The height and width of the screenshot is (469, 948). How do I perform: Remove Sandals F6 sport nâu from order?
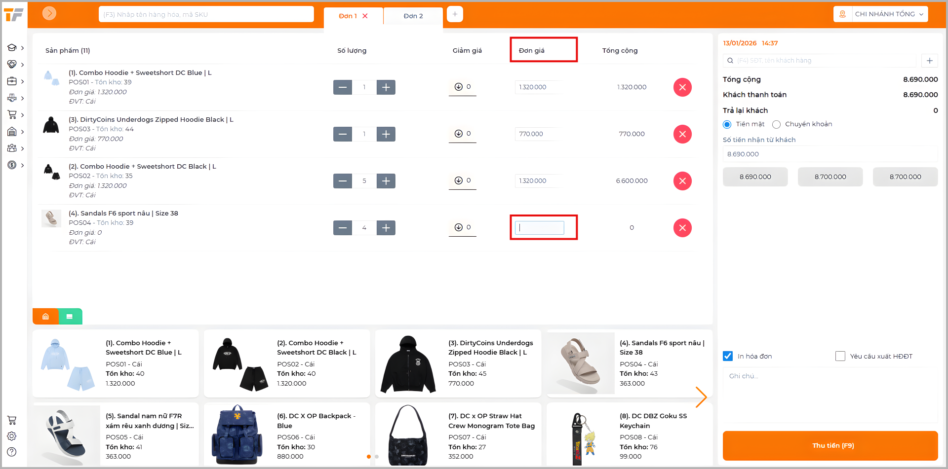pyautogui.click(x=682, y=228)
